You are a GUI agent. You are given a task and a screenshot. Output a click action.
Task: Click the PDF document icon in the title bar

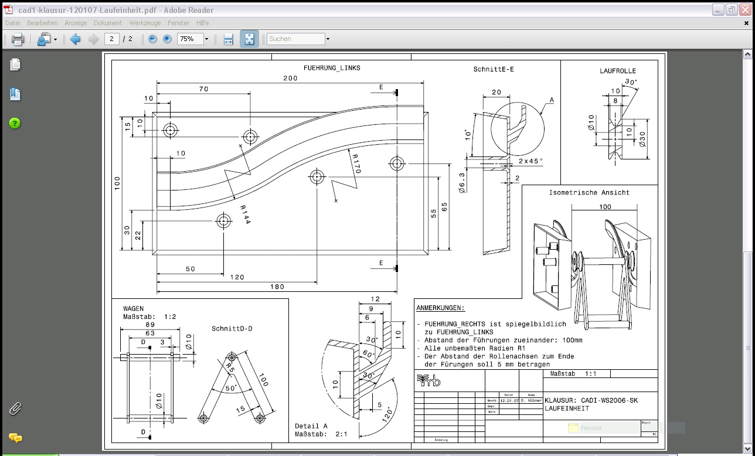click(9, 9)
